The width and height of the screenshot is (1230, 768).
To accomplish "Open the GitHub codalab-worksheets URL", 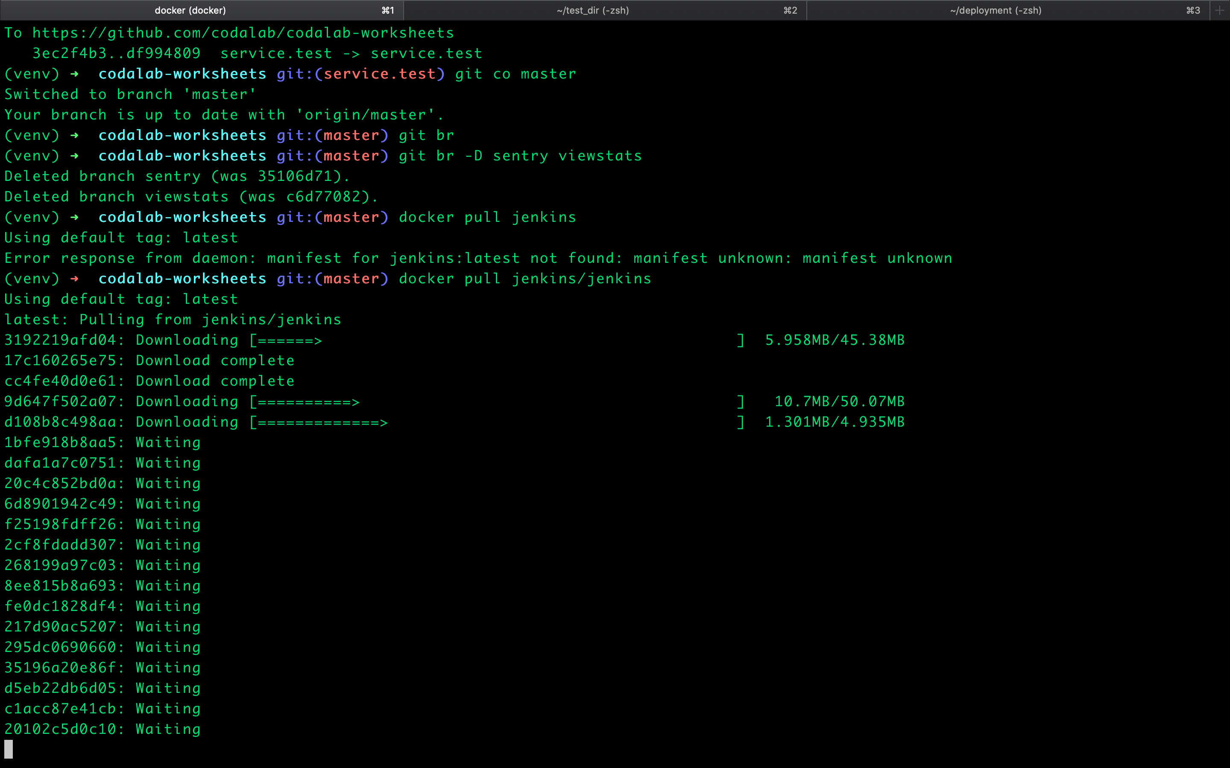I will point(244,32).
